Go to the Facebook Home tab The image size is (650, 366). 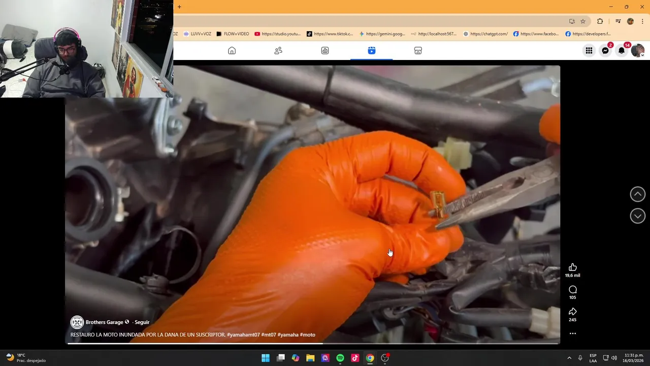pyautogui.click(x=232, y=50)
